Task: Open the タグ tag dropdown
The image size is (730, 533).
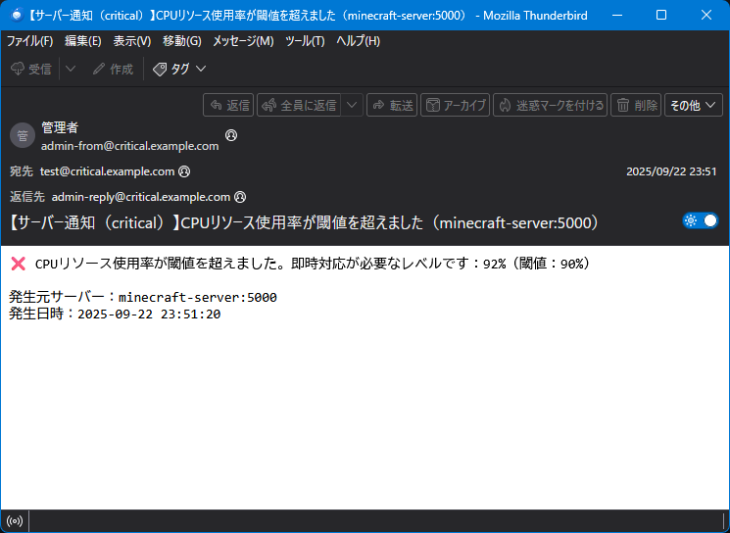Action: (x=179, y=70)
